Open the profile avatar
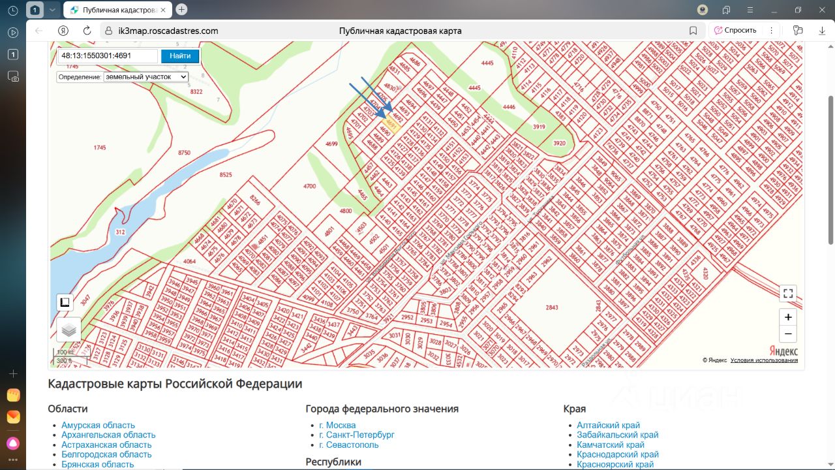 click(x=703, y=10)
